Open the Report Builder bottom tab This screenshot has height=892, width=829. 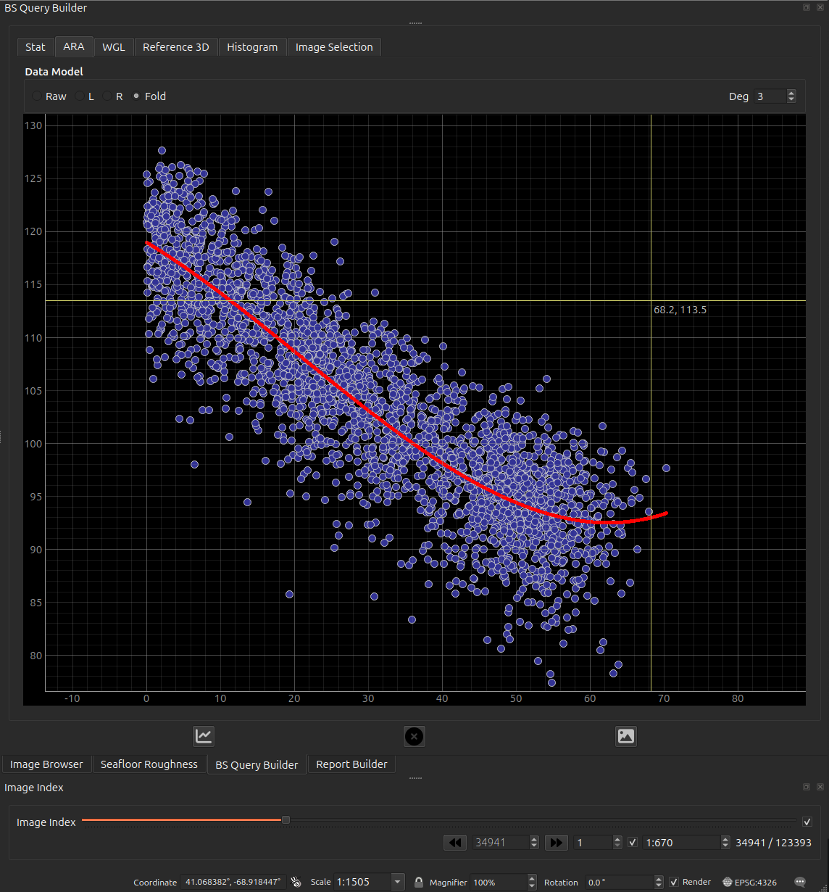pos(351,764)
